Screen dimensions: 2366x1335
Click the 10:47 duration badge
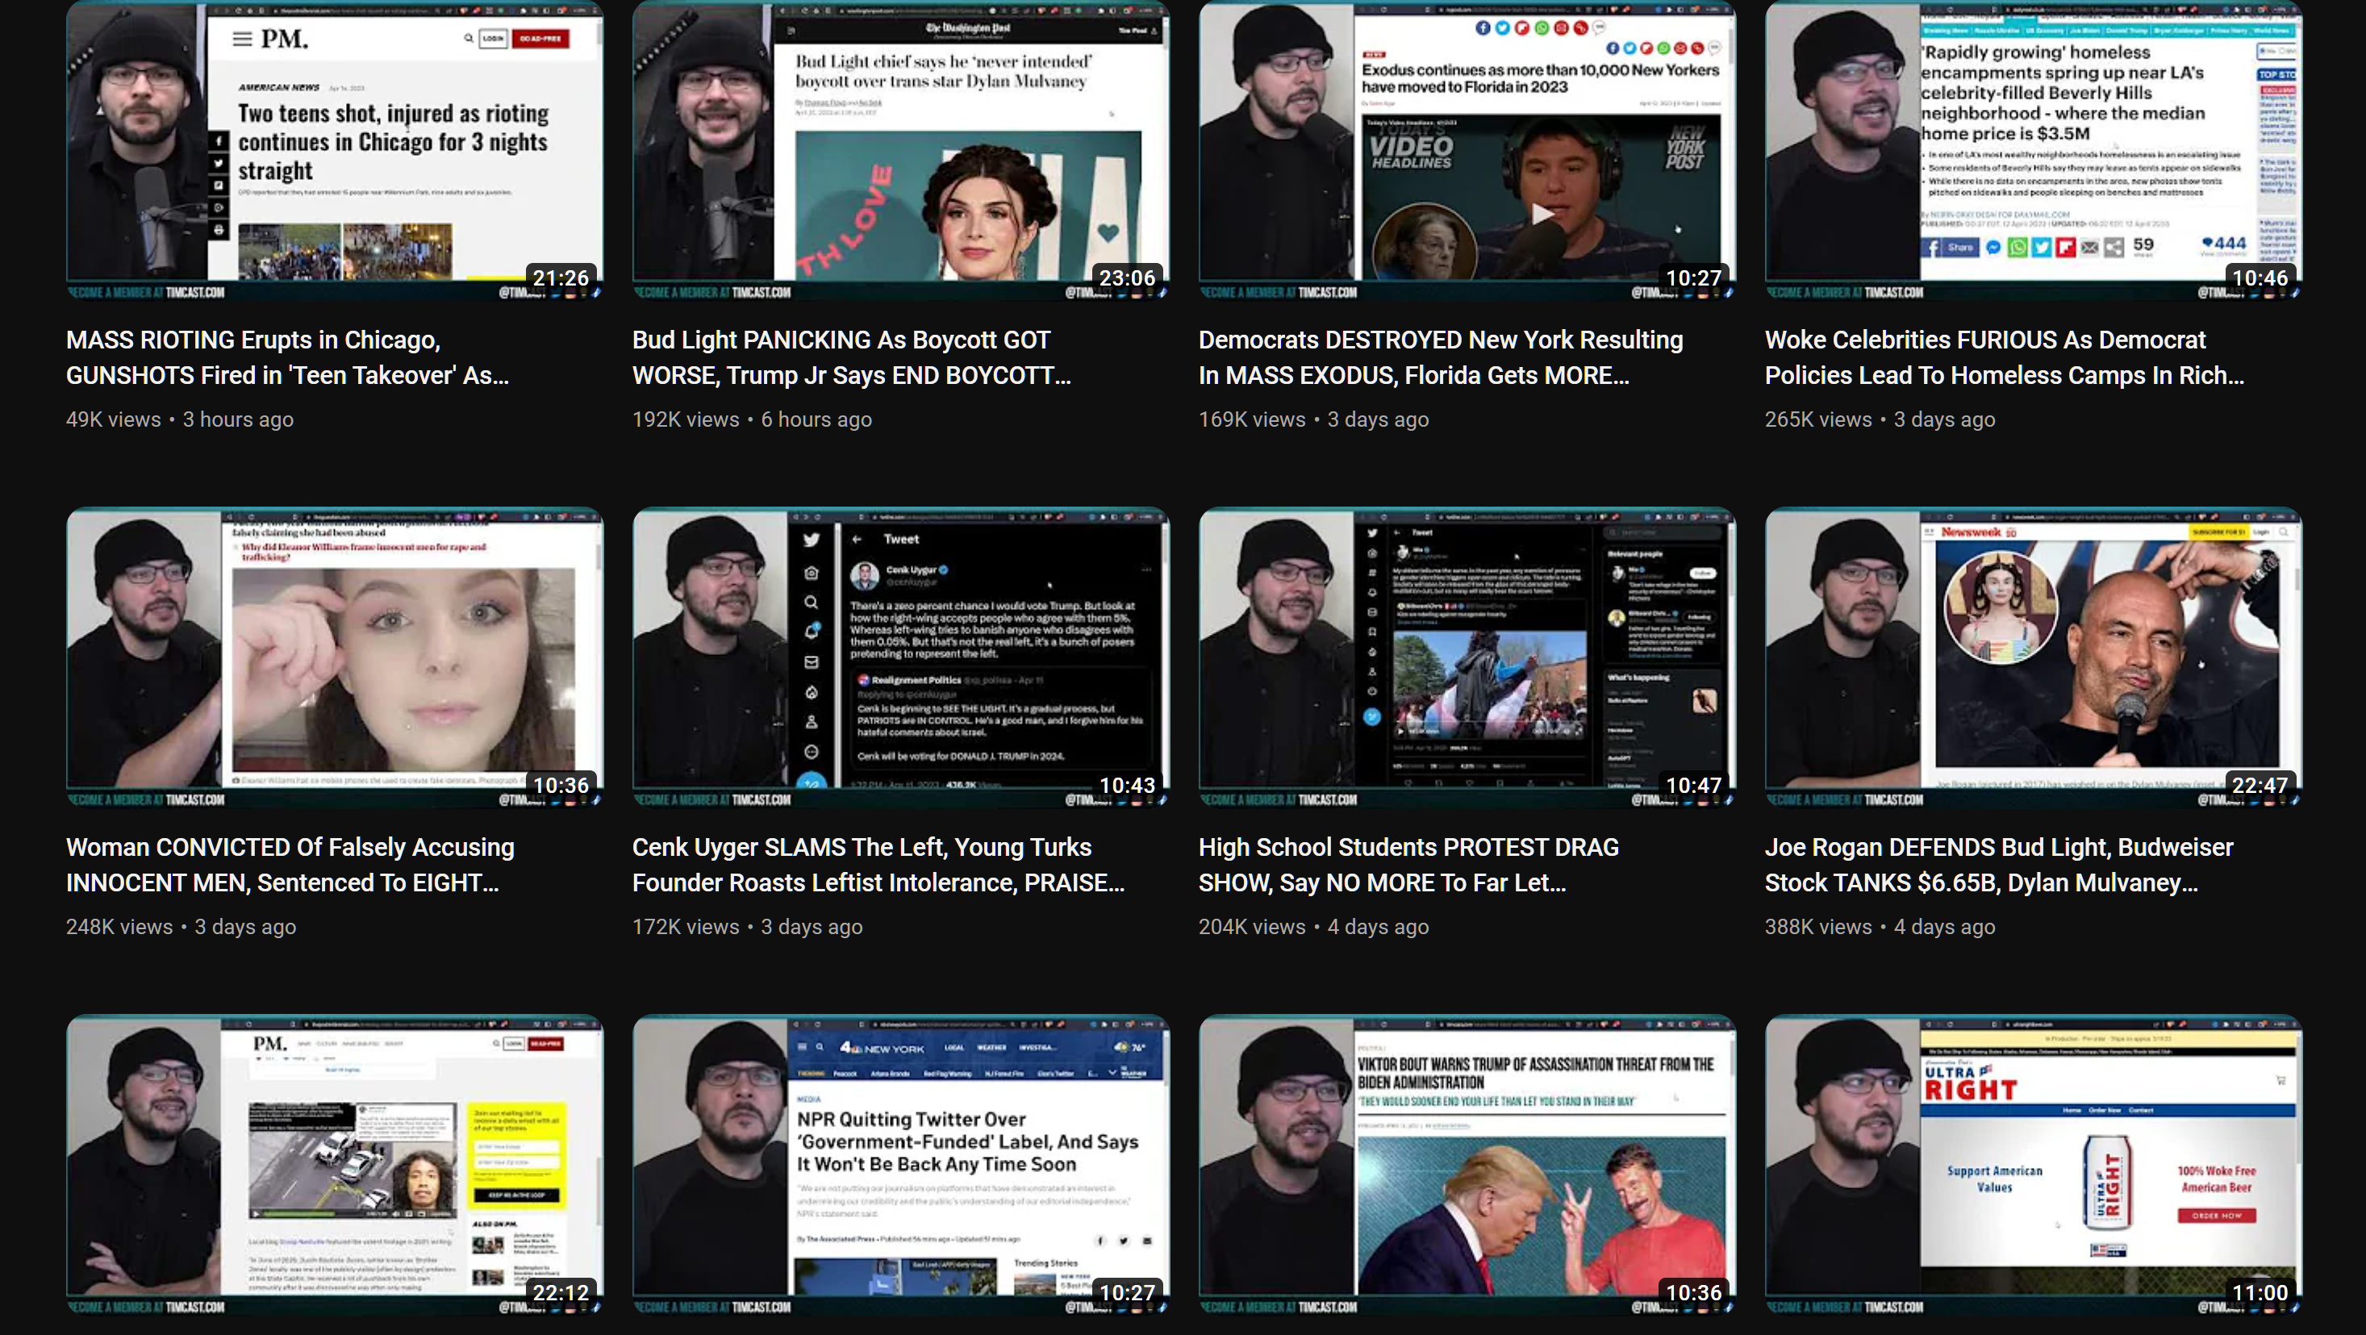point(1694,786)
